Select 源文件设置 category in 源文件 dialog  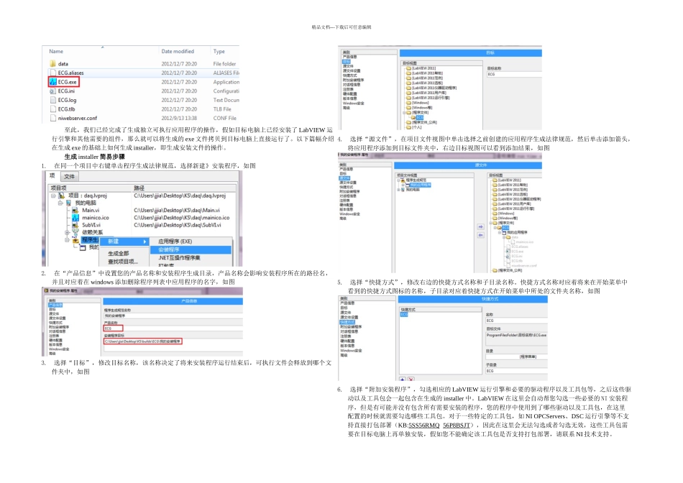348,183
